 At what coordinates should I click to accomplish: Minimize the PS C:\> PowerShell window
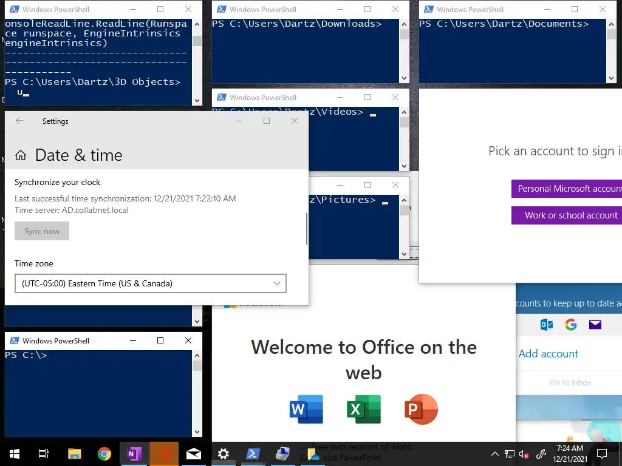(133, 340)
